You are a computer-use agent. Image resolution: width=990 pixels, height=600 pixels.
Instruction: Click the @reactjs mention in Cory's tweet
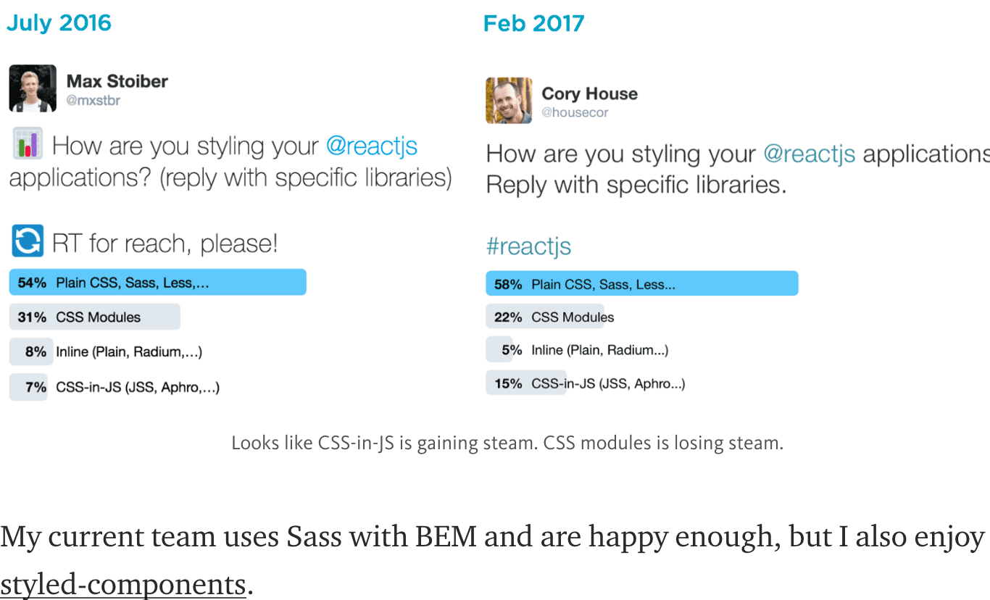coord(809,154)
